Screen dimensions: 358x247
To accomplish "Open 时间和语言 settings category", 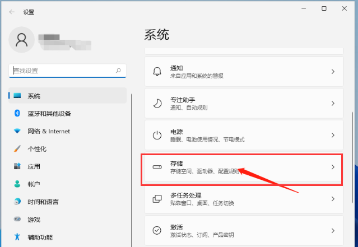I will [x=43, y=202].
